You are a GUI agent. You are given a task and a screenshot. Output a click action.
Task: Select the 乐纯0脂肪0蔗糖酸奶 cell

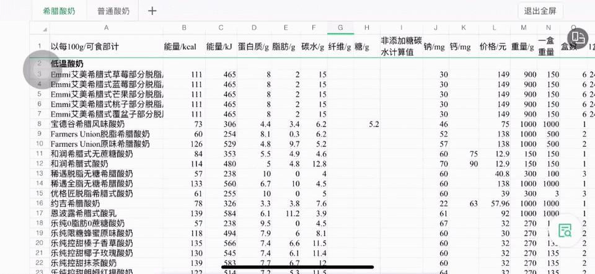coord(106,223)
